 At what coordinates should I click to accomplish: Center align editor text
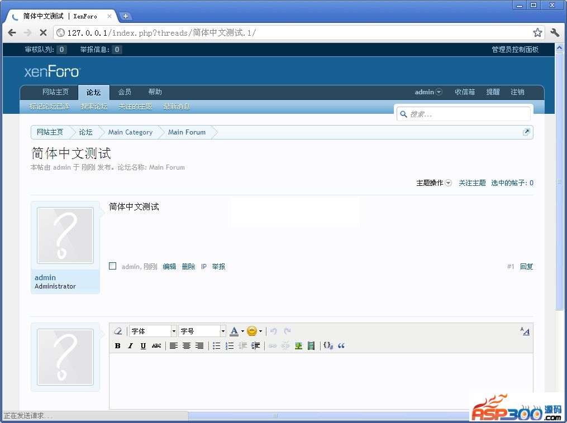point(187,345)
